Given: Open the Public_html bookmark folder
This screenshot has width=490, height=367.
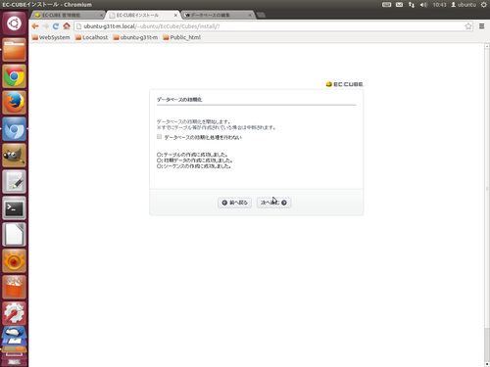Looking at the screenshot, I should (182, 37).
